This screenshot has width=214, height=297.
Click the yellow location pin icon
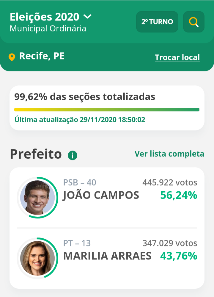click(12, 57)
